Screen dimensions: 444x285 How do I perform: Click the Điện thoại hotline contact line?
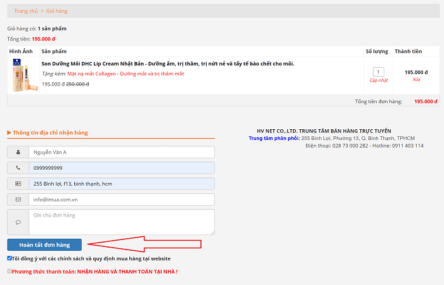coord(365,146)
